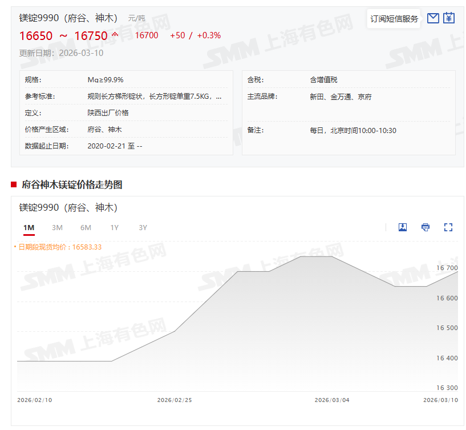Click the 16 500 y-axis label
466x430 pixels.
pyautogui.click(x=447, y=328)
